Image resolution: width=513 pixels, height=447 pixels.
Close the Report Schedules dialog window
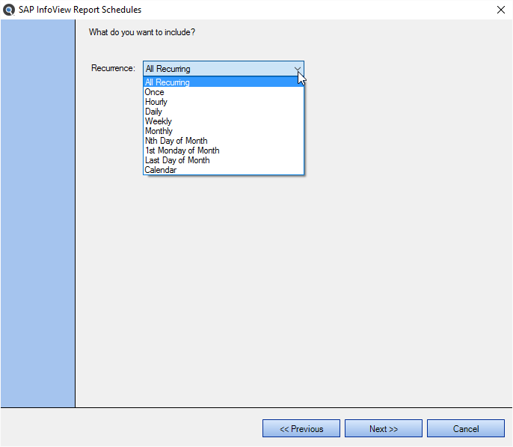[501, 10]
